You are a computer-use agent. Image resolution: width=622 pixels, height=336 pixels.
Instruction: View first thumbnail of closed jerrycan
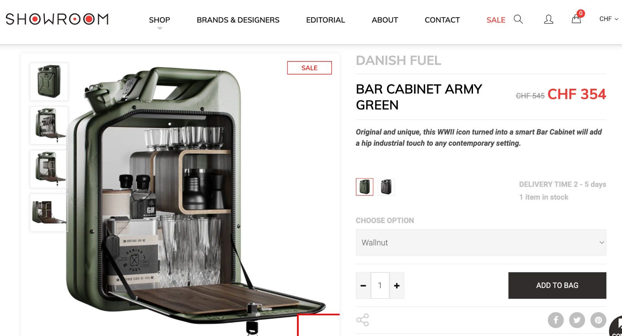pos(49,82)
